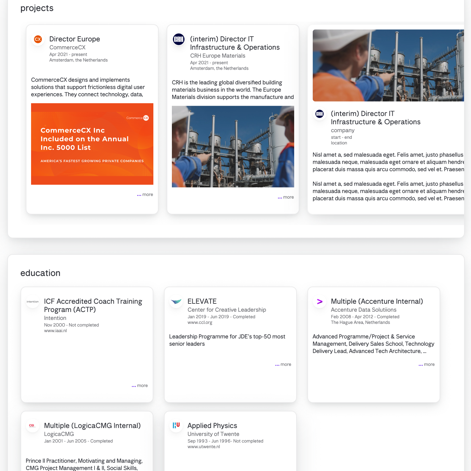Open ICF Accredited Coach Training Program title
The height and width of the screenshot is (471, 471).
tap(93, 305)
